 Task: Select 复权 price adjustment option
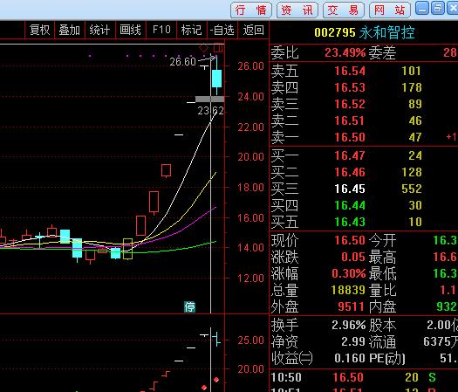(x=40, y=30)
